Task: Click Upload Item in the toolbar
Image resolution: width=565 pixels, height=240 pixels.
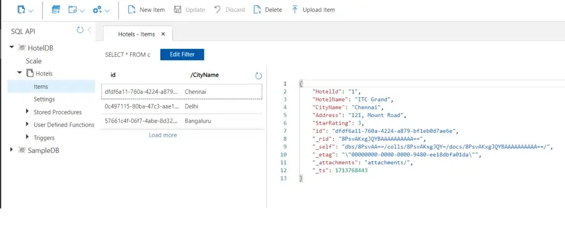Action: 313,10
